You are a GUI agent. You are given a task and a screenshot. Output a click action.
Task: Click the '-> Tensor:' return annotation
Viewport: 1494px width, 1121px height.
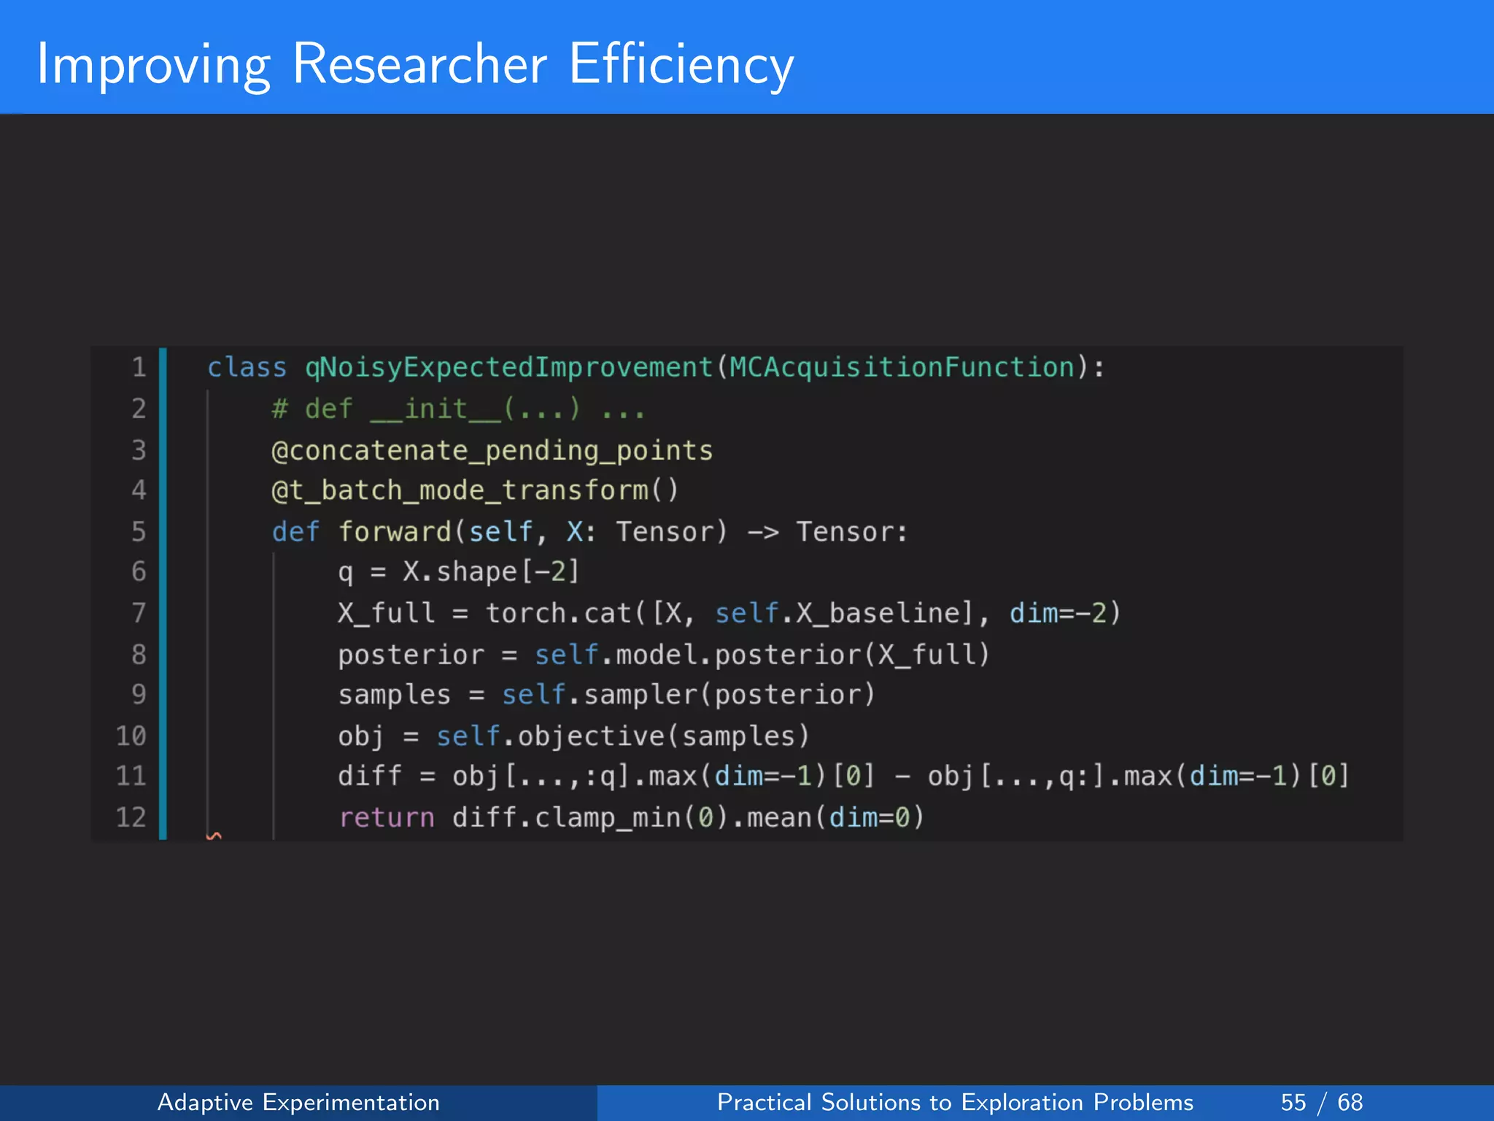[x=828, y=531]
